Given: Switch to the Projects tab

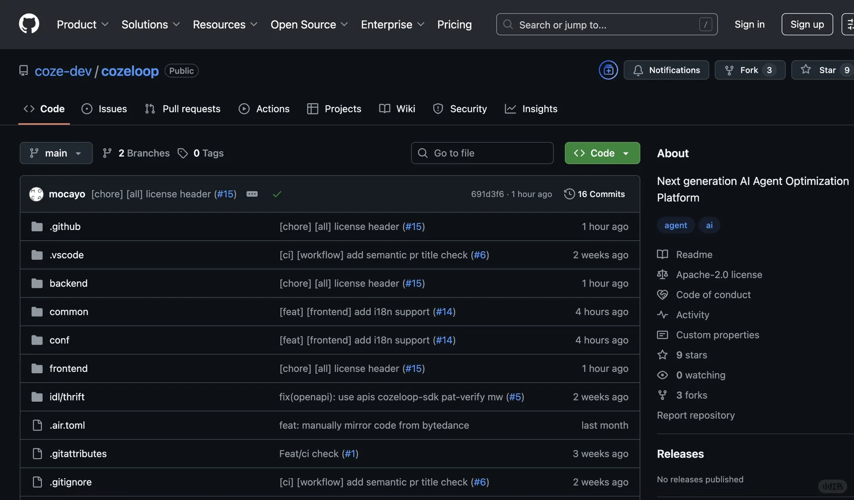Looking at the screenshot, I should coord(334,109).
